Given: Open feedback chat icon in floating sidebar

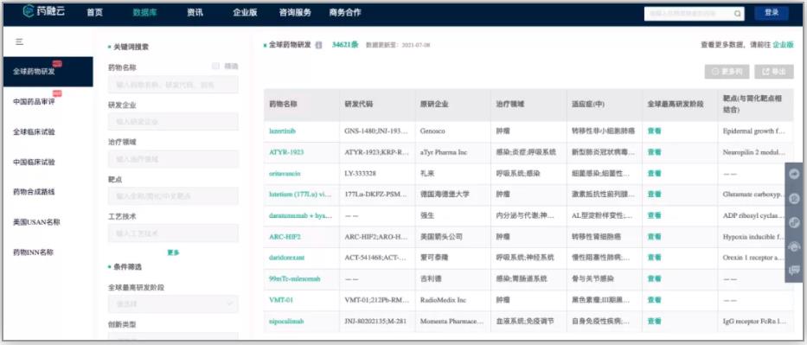Looking at the screenshot, I should click(x=794, y=270).
